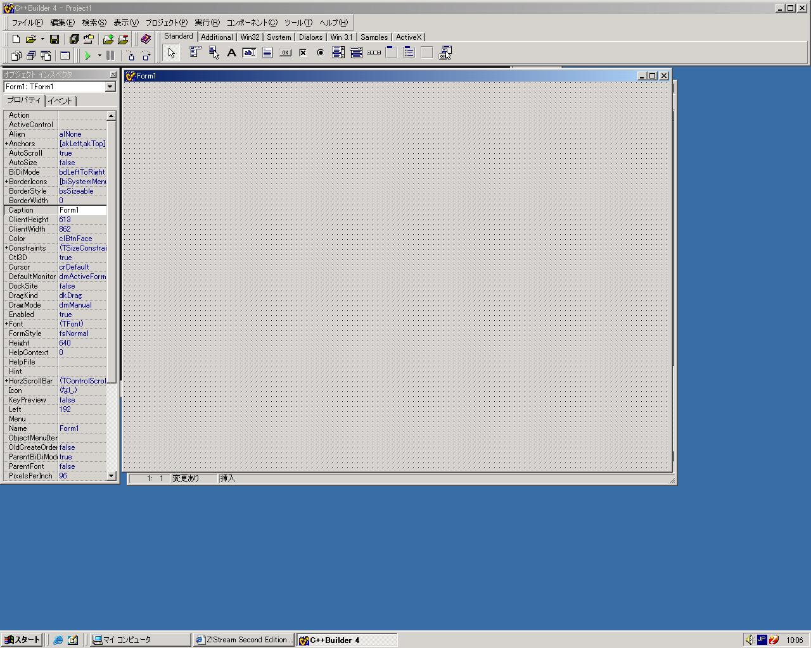The width and height of the screenshot is (811, 648).
Task: Click the Pause program icon
Action: (x=110, y=56)
